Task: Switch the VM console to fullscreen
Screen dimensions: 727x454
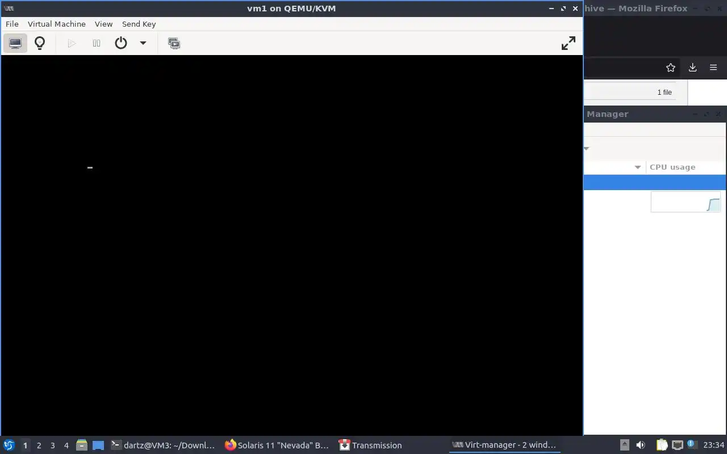Action: pyautogui.click(x=569, y=43)
